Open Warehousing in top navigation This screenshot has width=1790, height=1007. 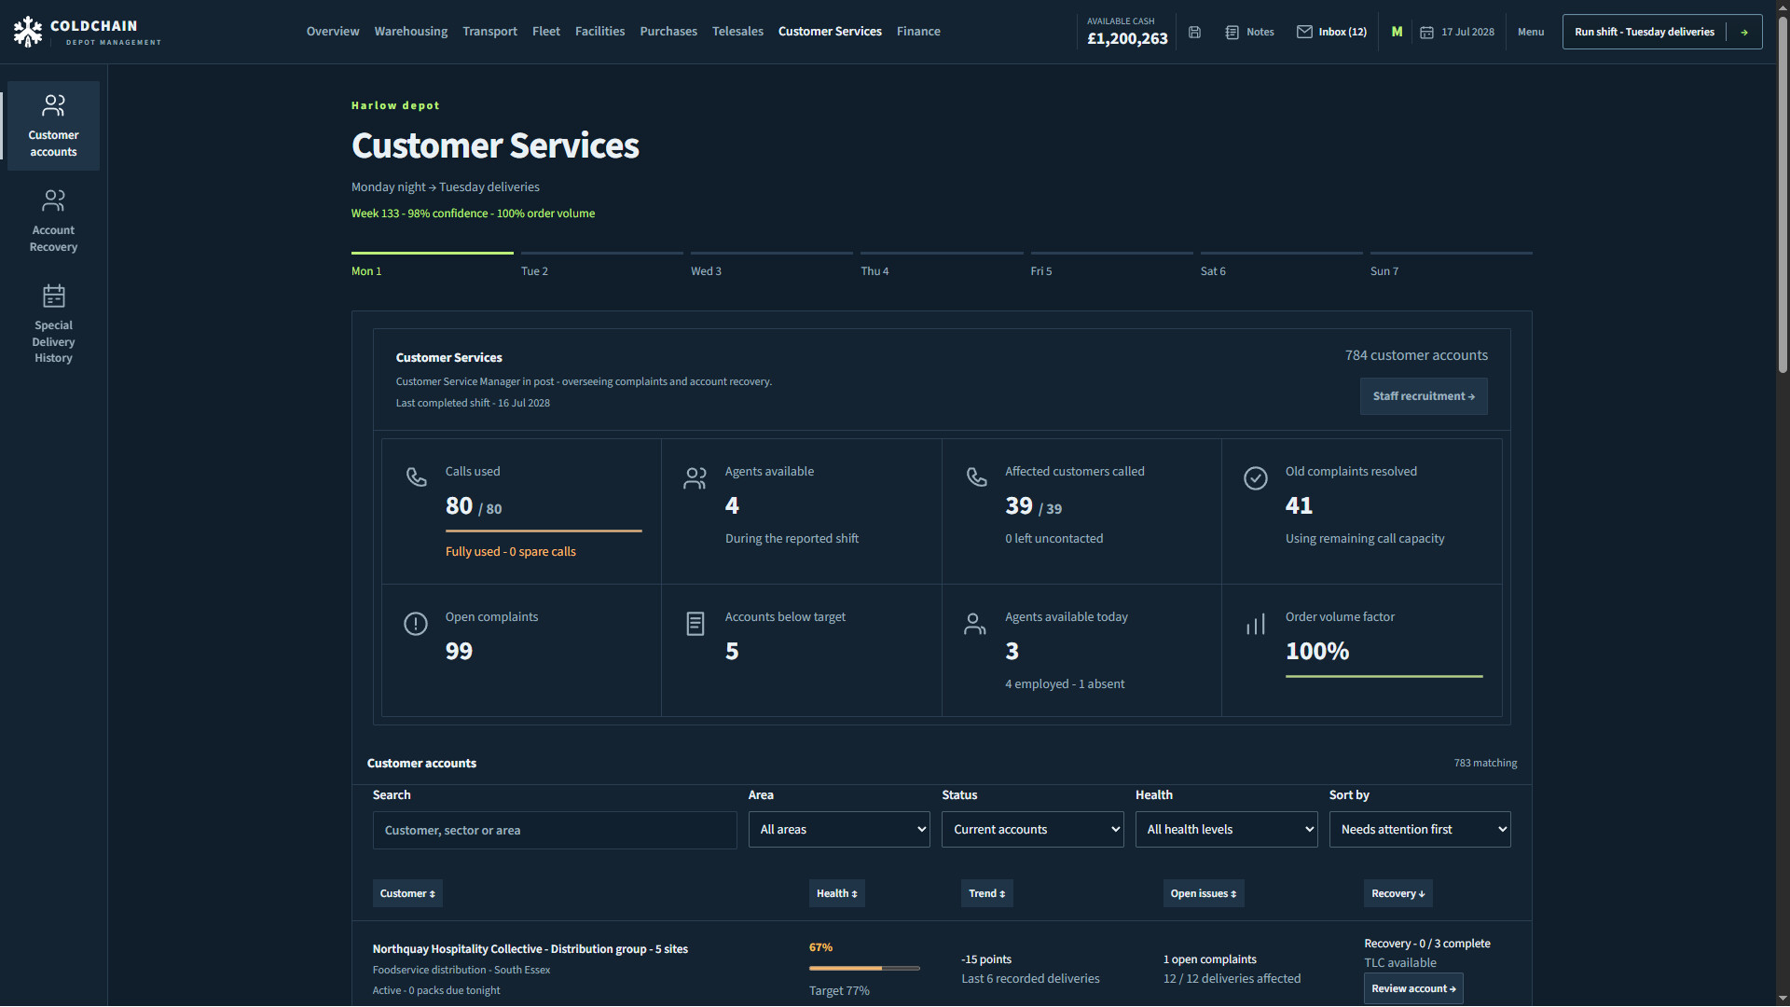tap(411, 32)
